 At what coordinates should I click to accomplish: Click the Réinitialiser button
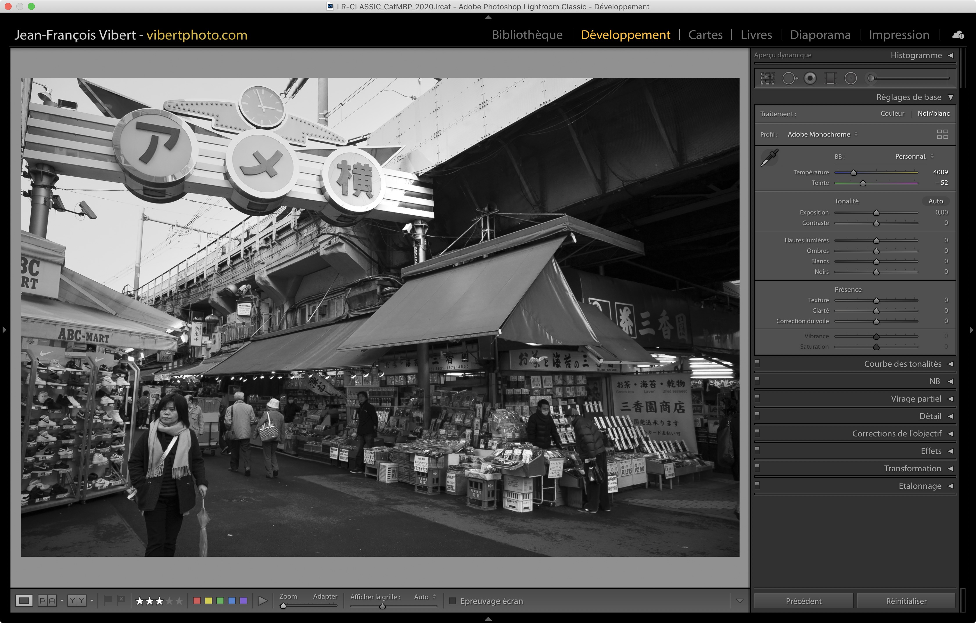click(906, 601)
